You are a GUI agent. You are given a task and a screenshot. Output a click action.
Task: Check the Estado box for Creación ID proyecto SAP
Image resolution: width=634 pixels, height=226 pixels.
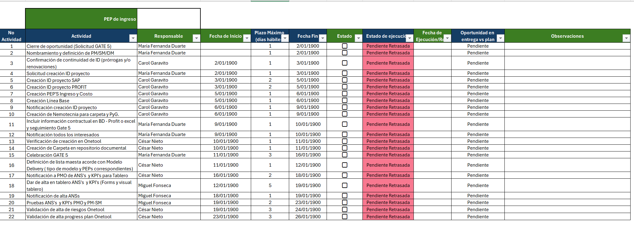tap(345, 80)
